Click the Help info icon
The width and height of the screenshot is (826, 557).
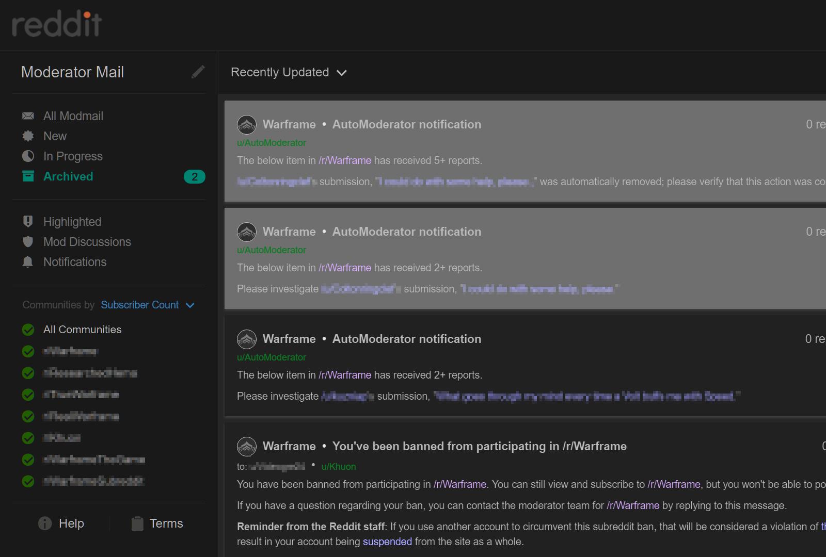click(x=45, y=523)
